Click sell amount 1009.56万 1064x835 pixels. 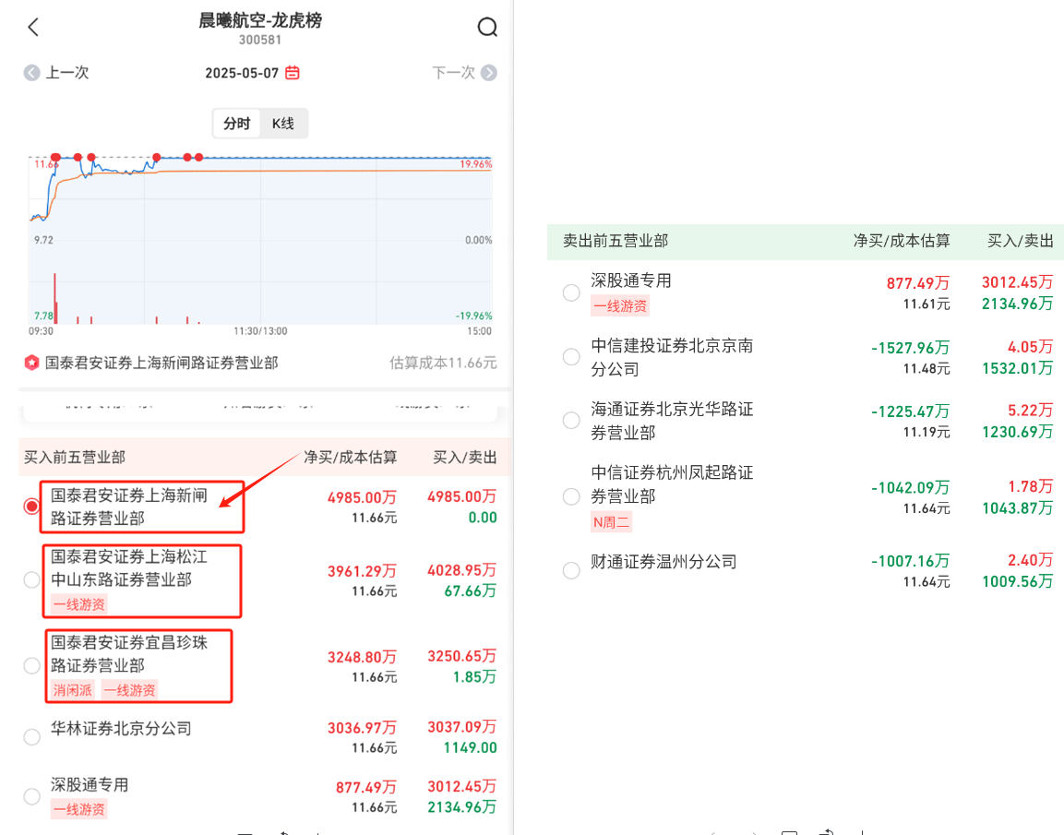point(1017,581)
